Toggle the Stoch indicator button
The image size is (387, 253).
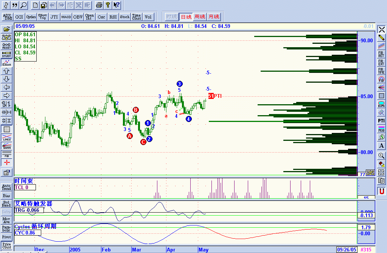tap(124, 17)
